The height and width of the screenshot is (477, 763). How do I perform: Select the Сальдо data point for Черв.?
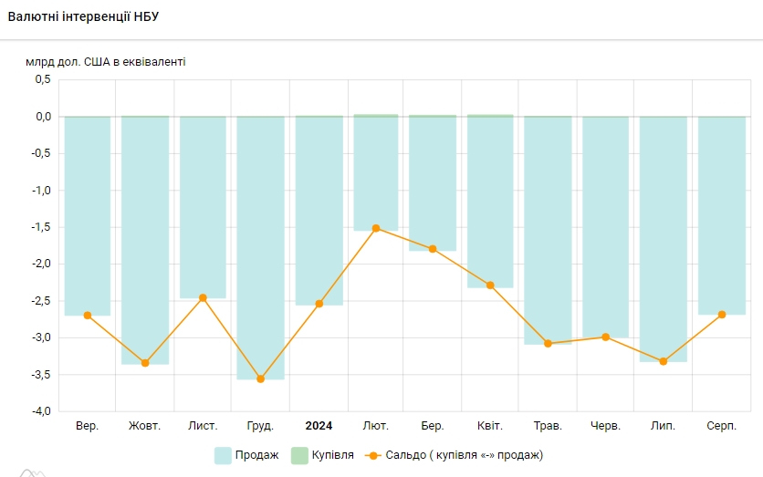[x=605, y=337]
